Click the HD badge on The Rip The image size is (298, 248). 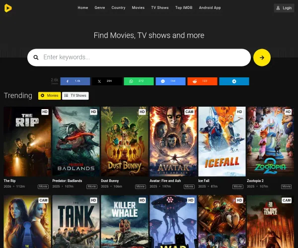coord(45,112)
